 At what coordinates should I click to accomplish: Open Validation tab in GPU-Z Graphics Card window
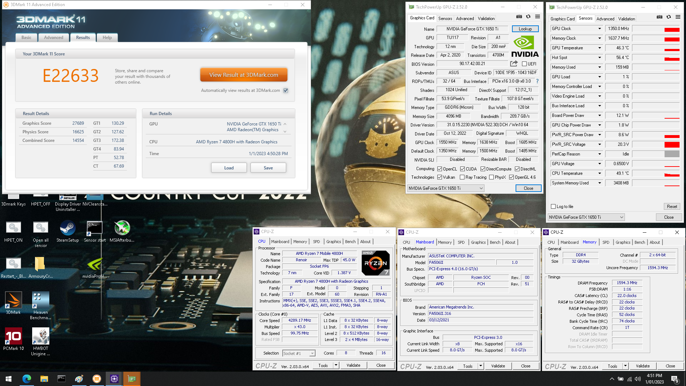click(x=486, y=19)
